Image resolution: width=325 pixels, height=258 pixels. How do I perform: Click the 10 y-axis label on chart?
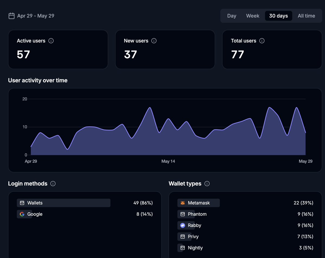coord(25,127)
